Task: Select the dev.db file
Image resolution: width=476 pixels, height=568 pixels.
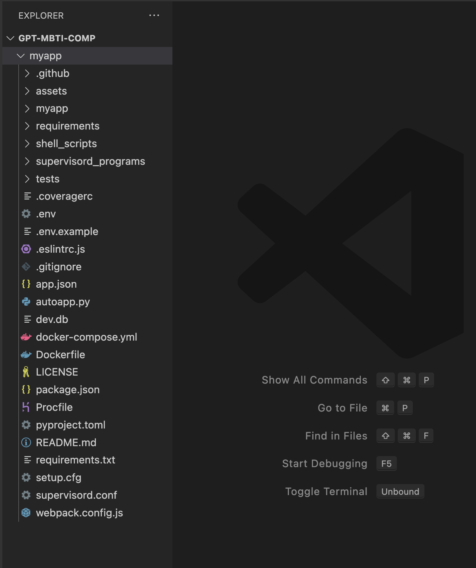Action: coord(87,319)
